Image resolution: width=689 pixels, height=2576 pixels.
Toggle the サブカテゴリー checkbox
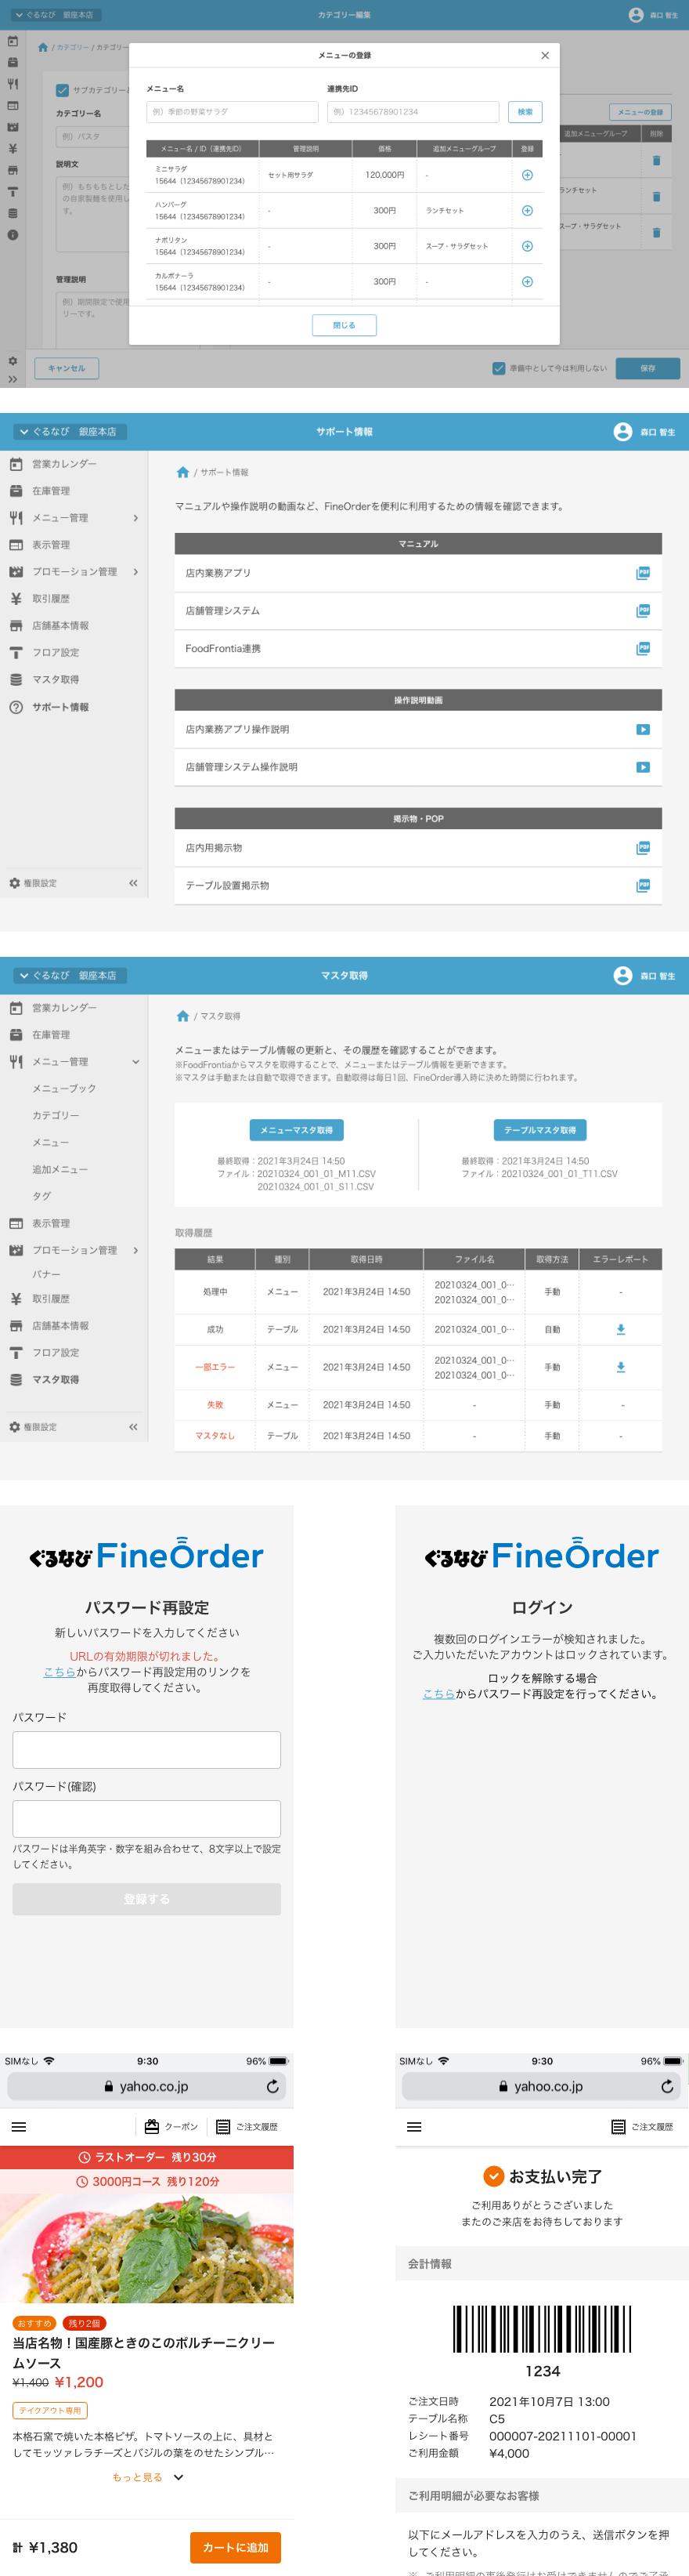point(62,90)
